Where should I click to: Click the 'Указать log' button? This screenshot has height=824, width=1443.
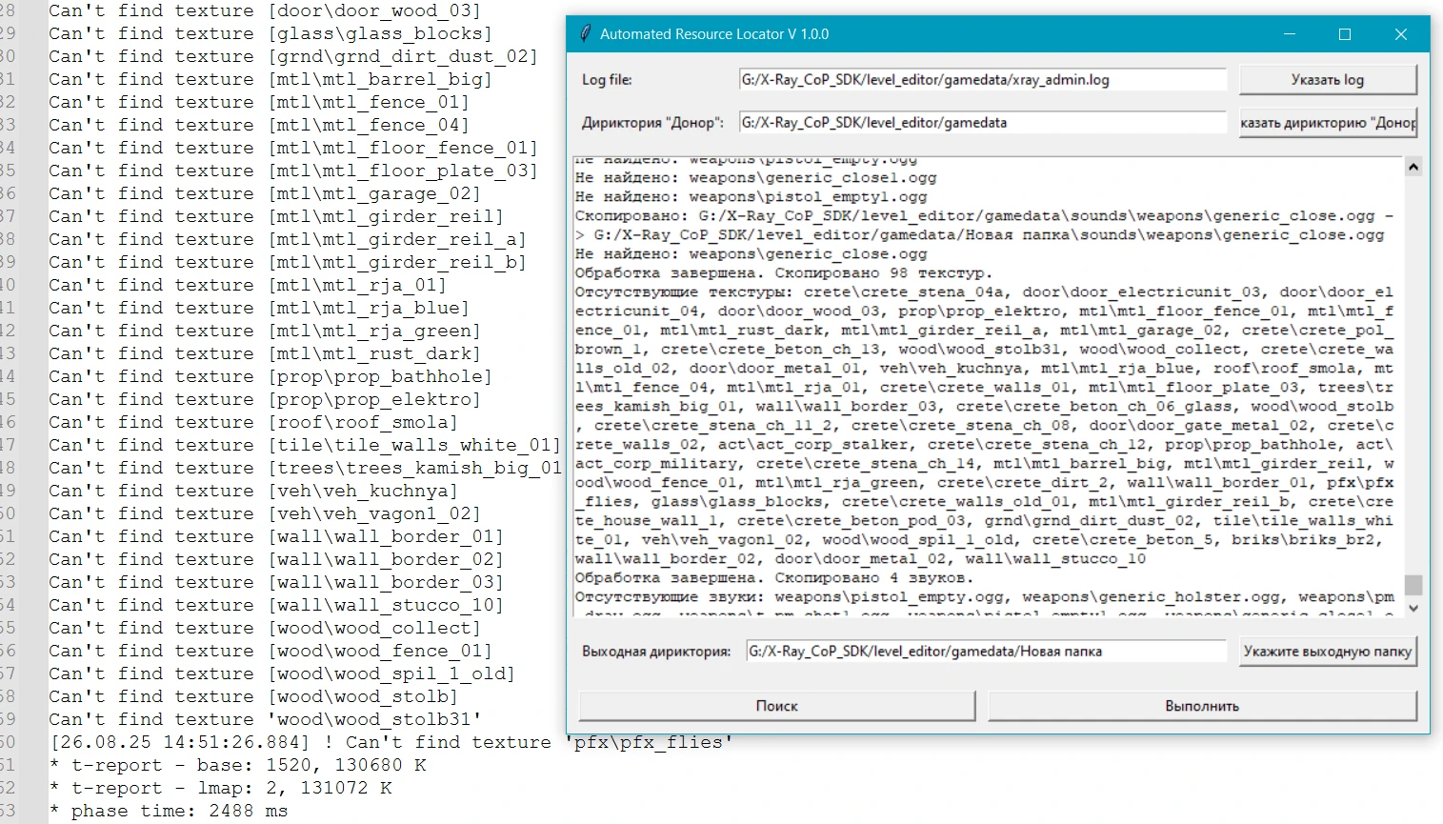pos(1328,80)
